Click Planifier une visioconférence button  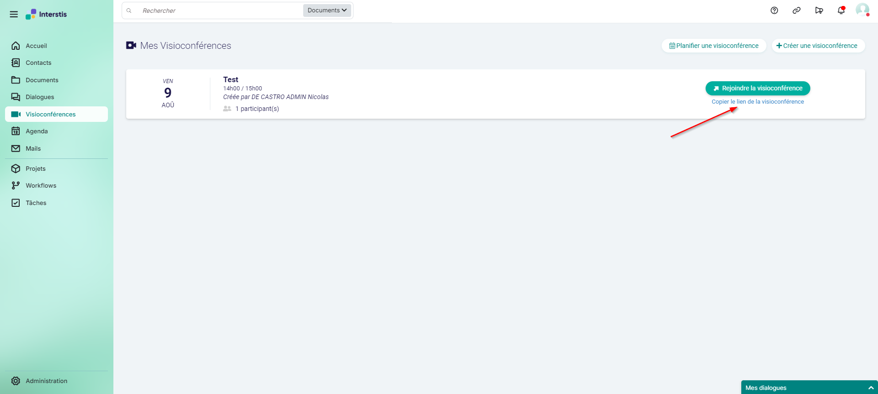click(714, 46)
